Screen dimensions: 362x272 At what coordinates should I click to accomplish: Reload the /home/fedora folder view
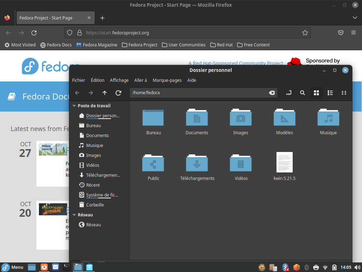click(x=118, y=93)
